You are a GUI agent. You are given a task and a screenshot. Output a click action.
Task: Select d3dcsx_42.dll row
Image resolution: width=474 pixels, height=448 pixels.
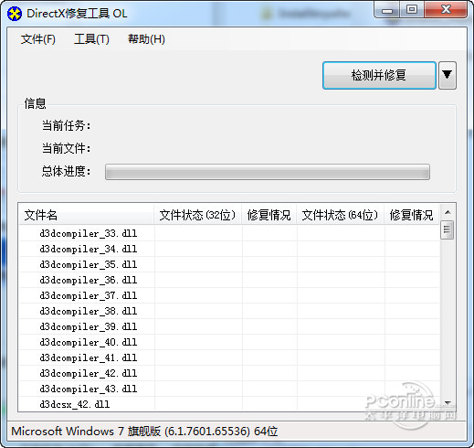point(229,404)
